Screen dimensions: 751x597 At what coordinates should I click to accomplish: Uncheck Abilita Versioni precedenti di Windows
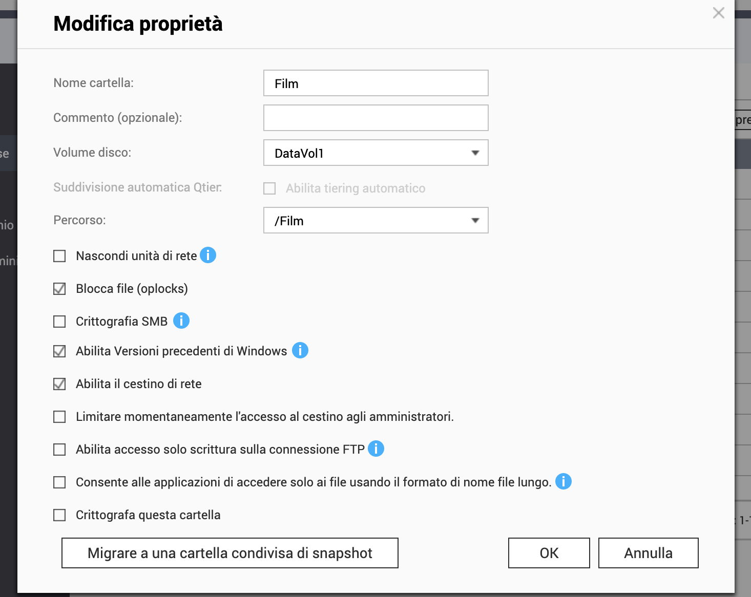pos(59,351)
